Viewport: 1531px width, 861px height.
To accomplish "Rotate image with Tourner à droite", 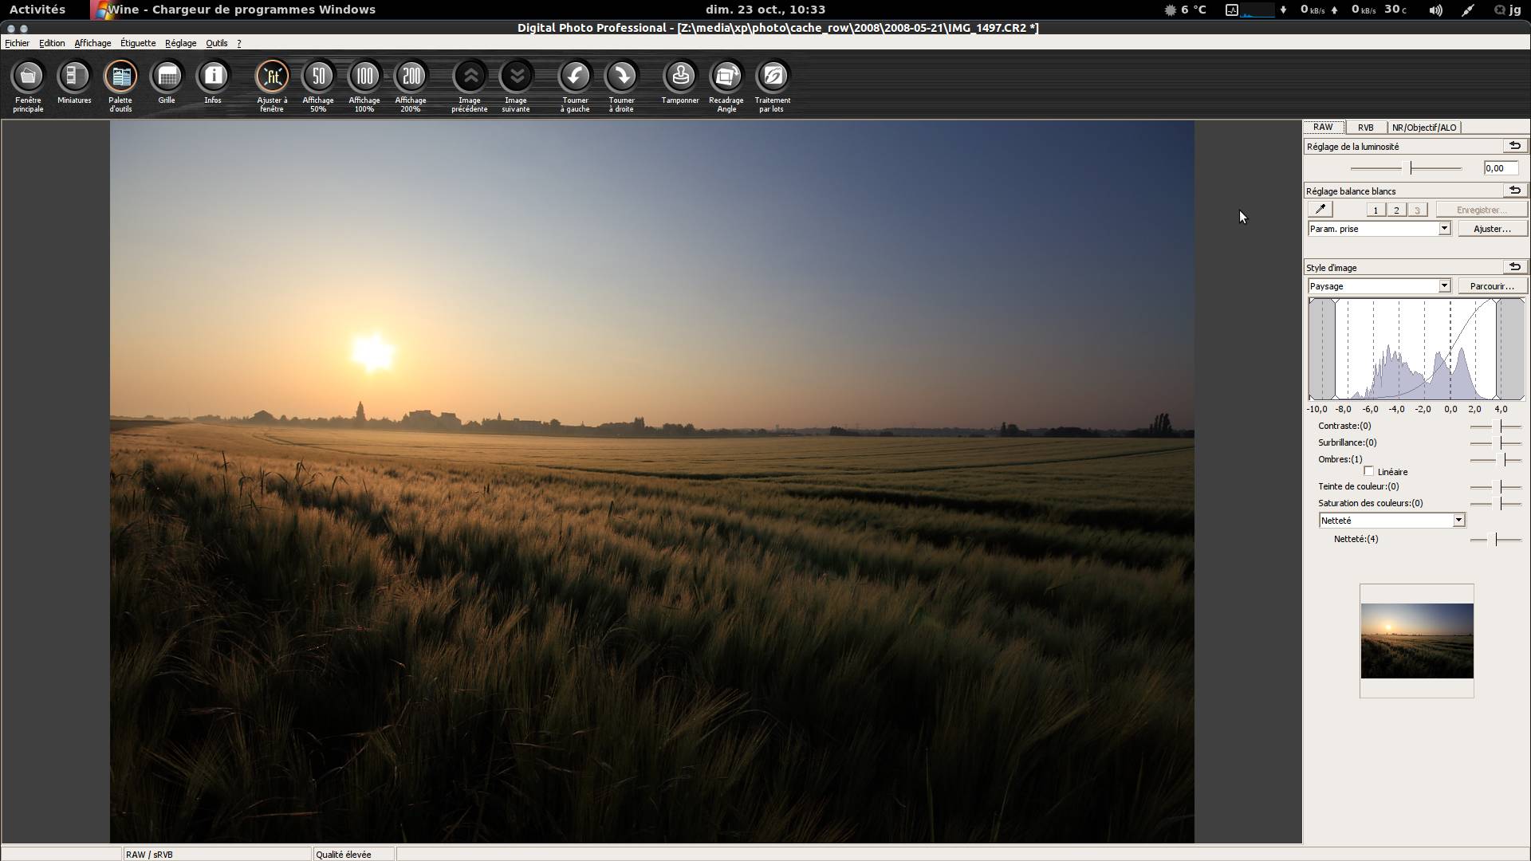I will 621,77.
